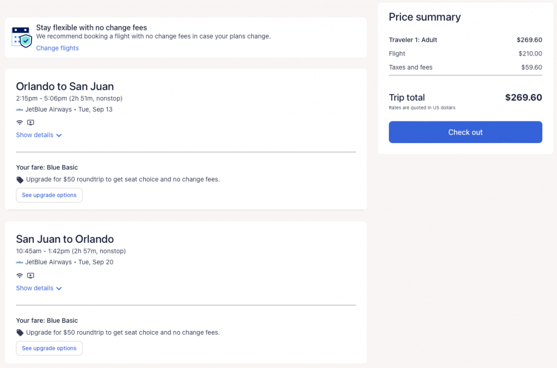Click the entertainment screen icon on the Sep 20 flight
This screenshot has width=557, height=368.
30,275
